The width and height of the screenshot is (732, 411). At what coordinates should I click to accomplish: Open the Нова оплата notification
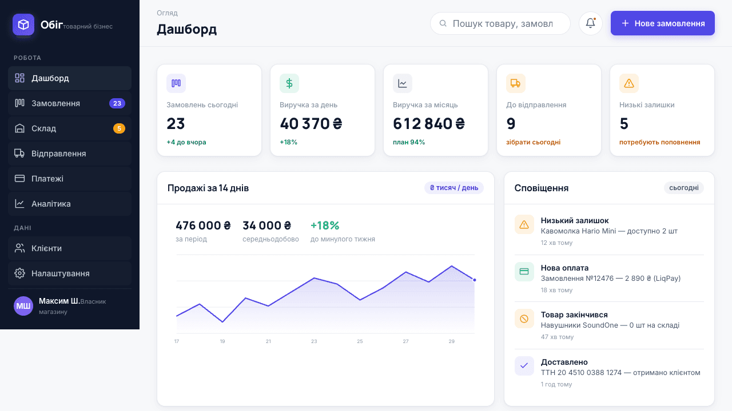[x=609, y=279]
